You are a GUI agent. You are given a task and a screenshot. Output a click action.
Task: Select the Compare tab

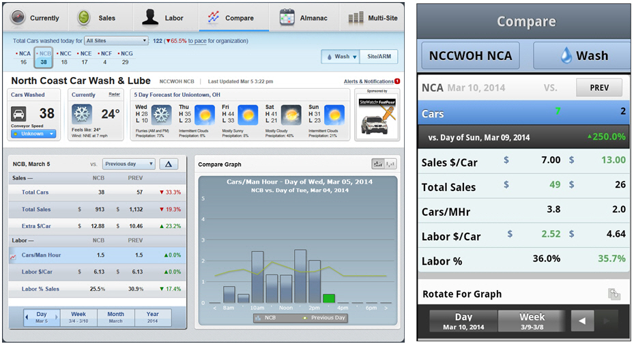coord(233,17)
